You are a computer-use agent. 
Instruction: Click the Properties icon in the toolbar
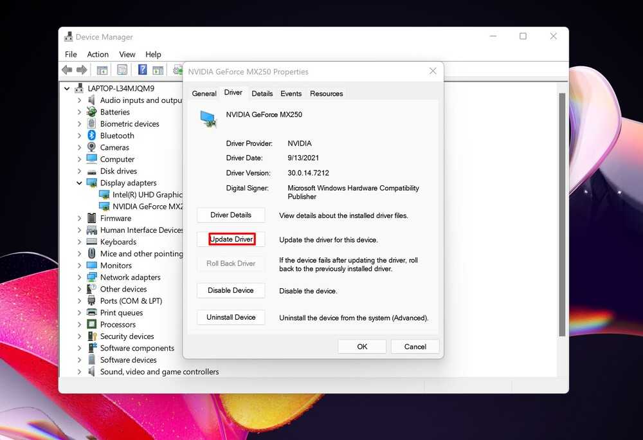122,69
